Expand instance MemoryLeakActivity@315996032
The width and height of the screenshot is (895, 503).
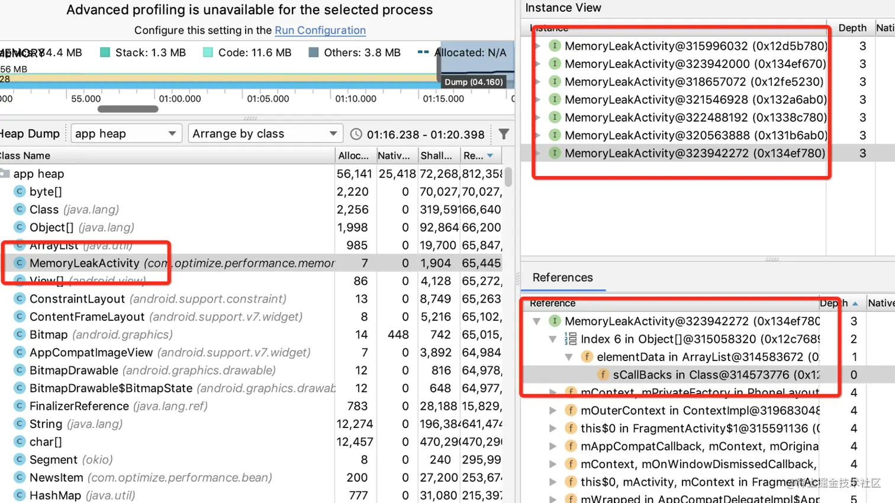pyautogui.click(x=537, y=46)
